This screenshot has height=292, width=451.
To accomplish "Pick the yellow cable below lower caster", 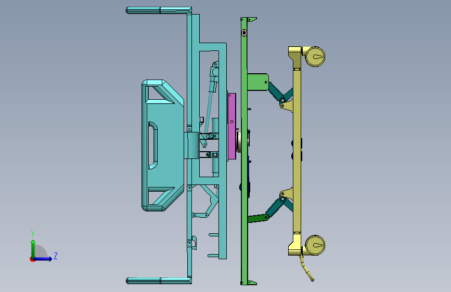I will (x=306, y=268).
